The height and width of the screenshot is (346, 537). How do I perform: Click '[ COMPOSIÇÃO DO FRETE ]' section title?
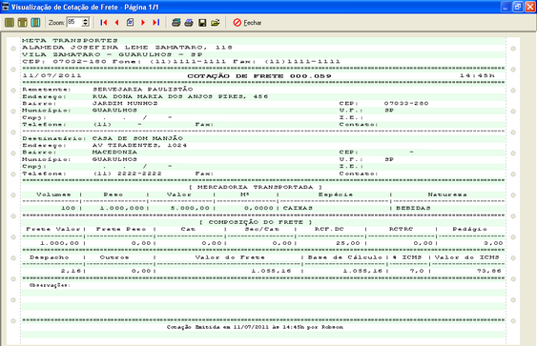(x=256, y=222)
